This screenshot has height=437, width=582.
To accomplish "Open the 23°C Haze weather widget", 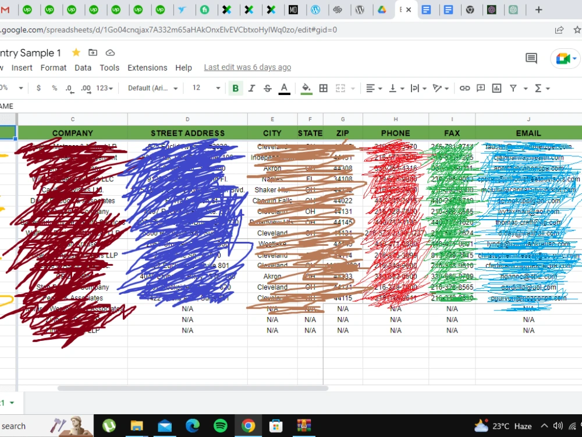I will (503, 426).
